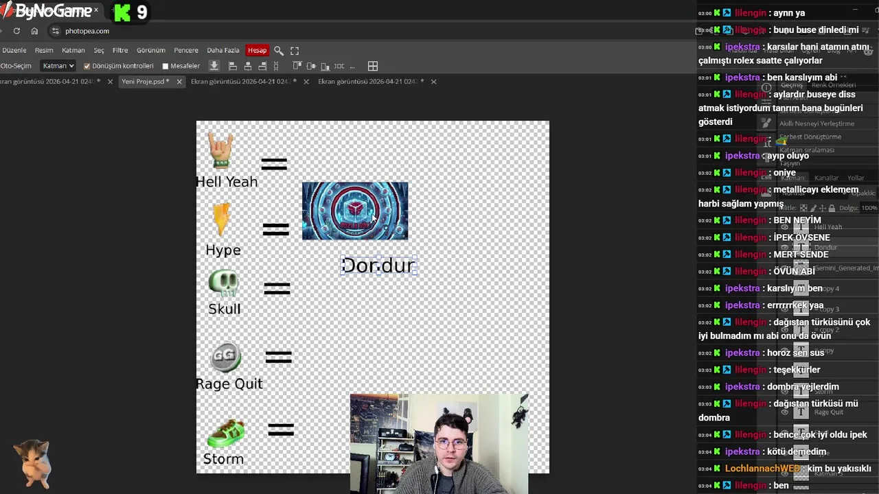Open the Filtre menu

(x=120, y=50)
